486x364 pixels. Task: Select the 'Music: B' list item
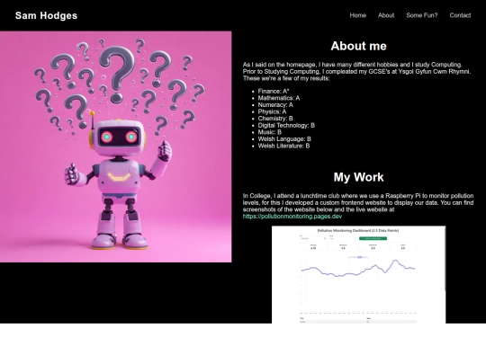(270, 132)
